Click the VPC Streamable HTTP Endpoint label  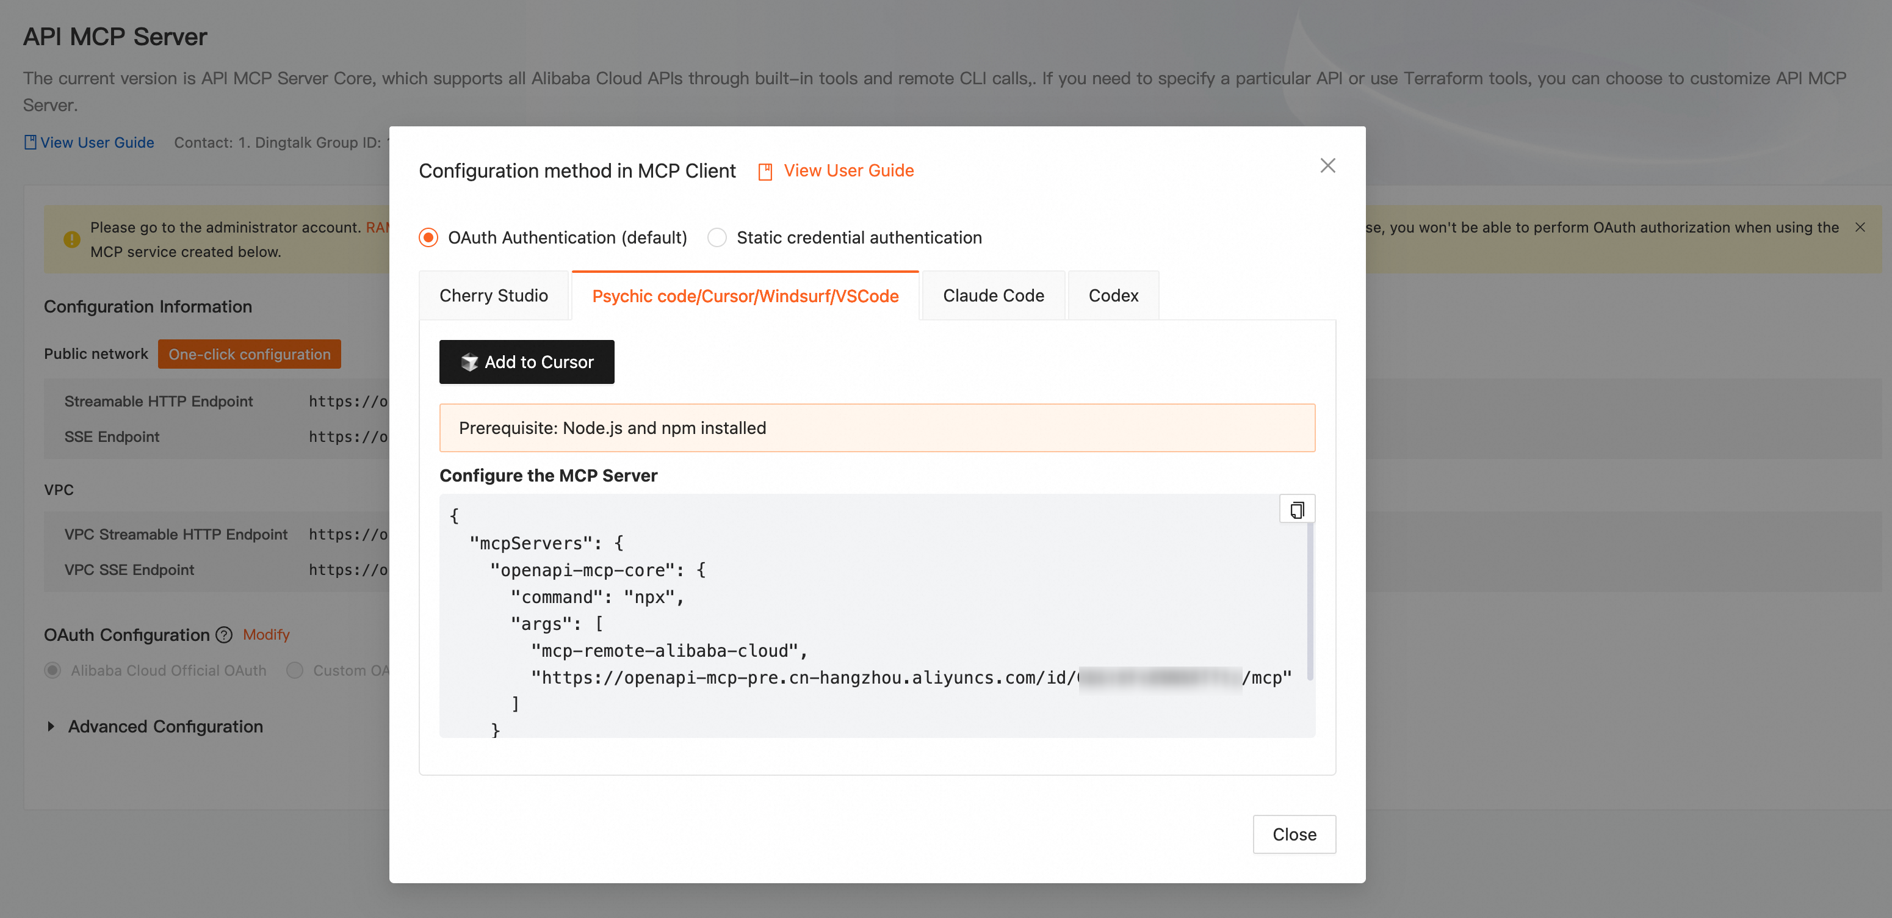[x=176, y=535]
